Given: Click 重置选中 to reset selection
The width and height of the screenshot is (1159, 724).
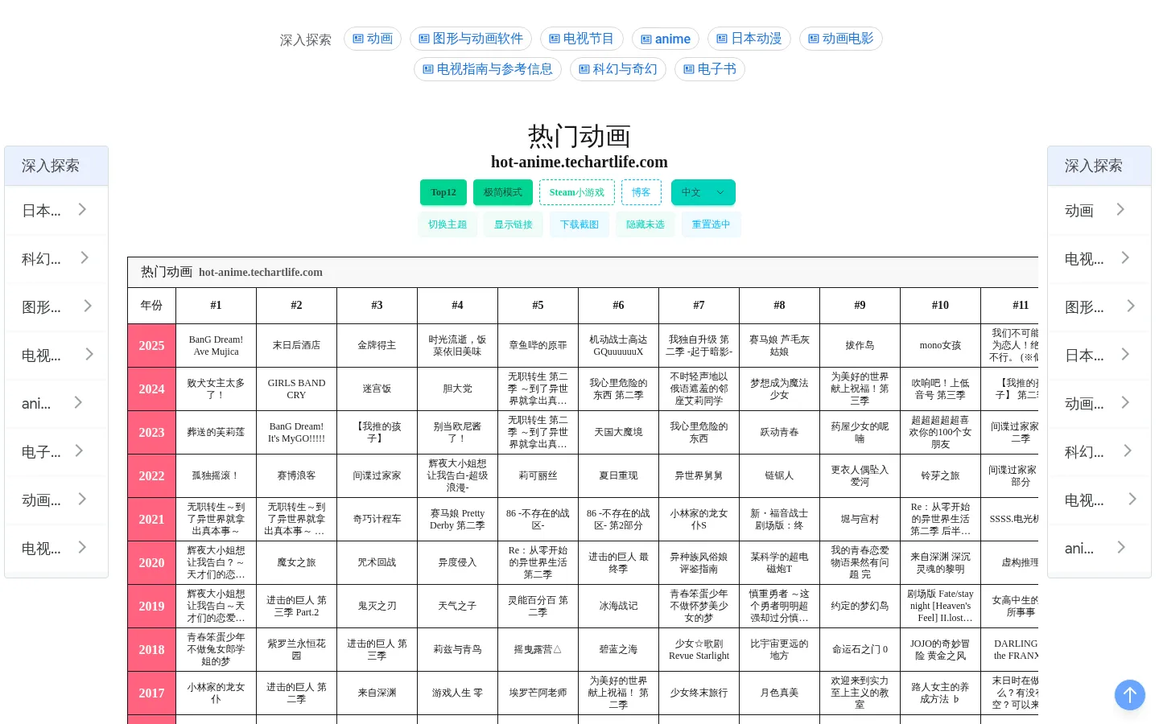Looking at the screenshot, I should click(711, 224).
